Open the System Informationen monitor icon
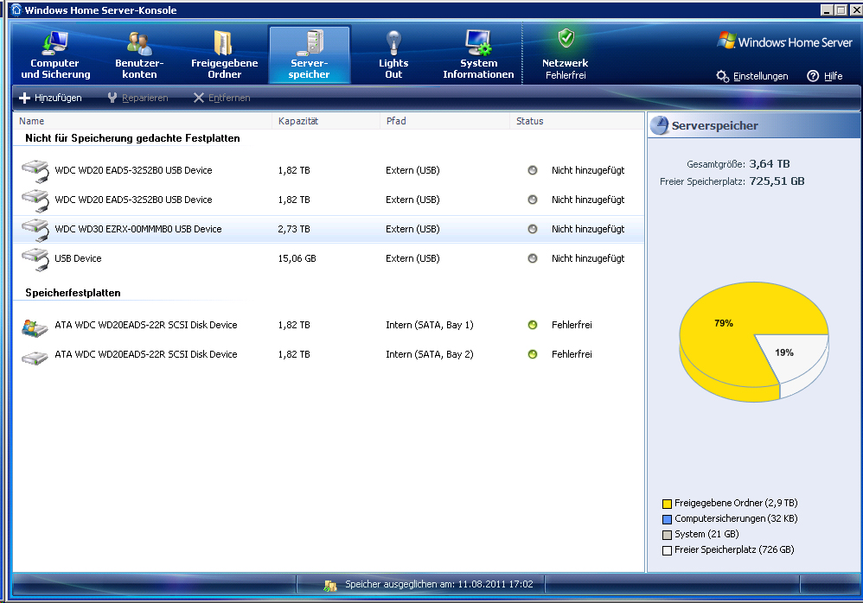 click(x=478, y=42)
